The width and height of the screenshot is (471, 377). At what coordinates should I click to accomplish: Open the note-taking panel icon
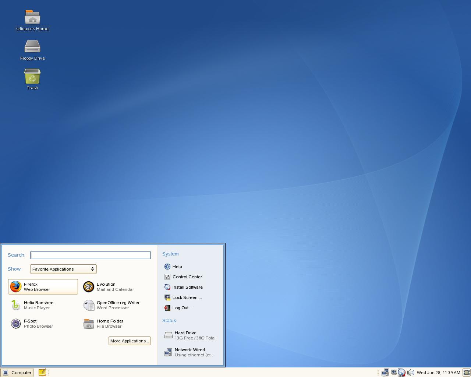pyautogui.click(x=42, y=373)
